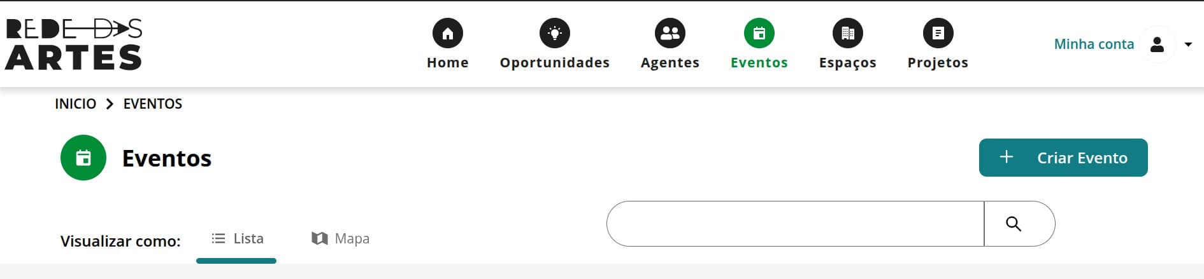Click the Criar Evento button
The height and width of the screenshot is (279, 1204).
(1063, 158)
